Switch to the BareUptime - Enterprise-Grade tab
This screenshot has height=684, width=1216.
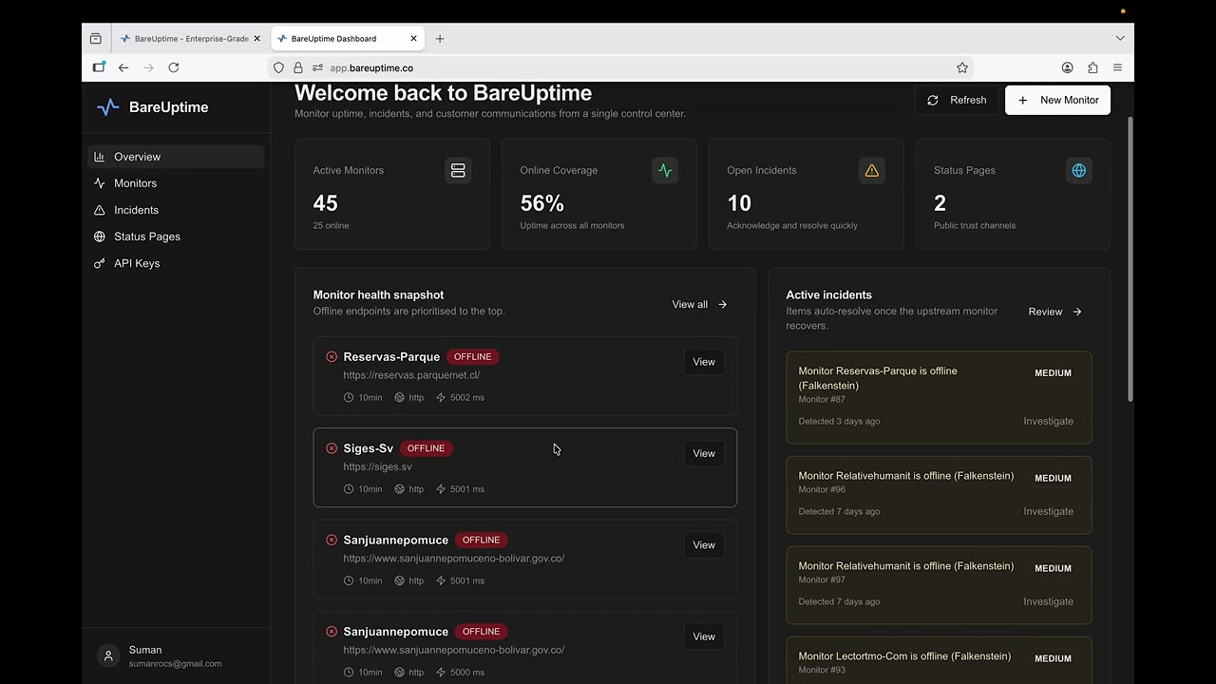[191, 39]
